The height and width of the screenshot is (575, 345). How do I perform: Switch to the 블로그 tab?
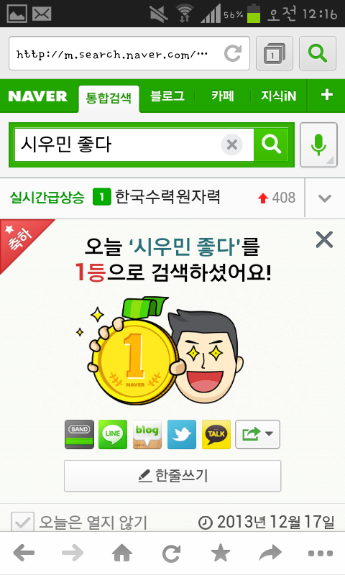coord(167,96)
